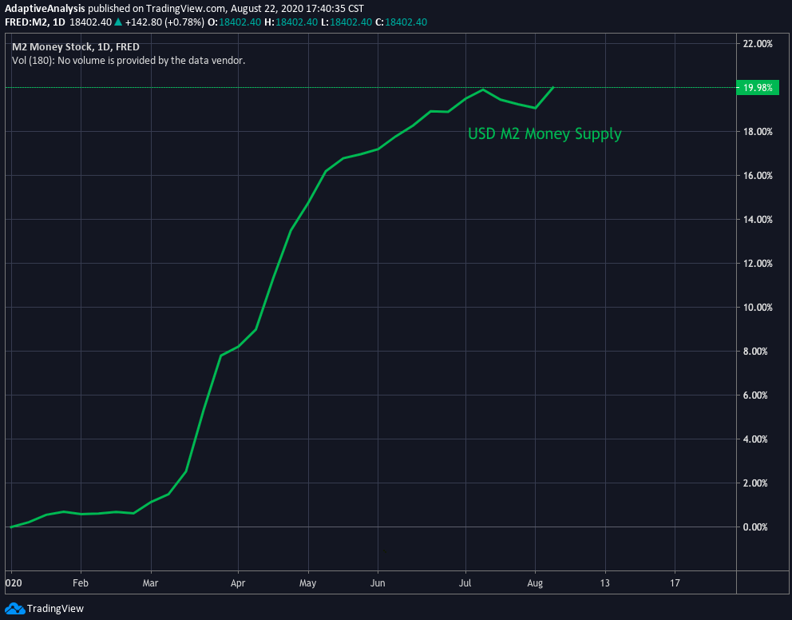Screen dimensions: 792x620
Task: Click the AdaptiveAnalysis author name
Action: click(45, 9)
